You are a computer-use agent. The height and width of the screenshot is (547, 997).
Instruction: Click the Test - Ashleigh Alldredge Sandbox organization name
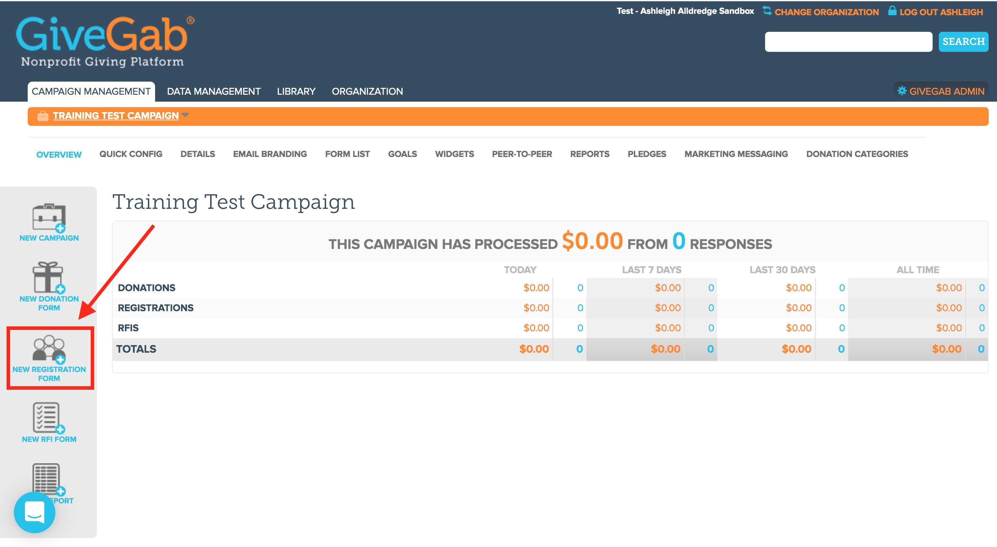click(685, 11)
